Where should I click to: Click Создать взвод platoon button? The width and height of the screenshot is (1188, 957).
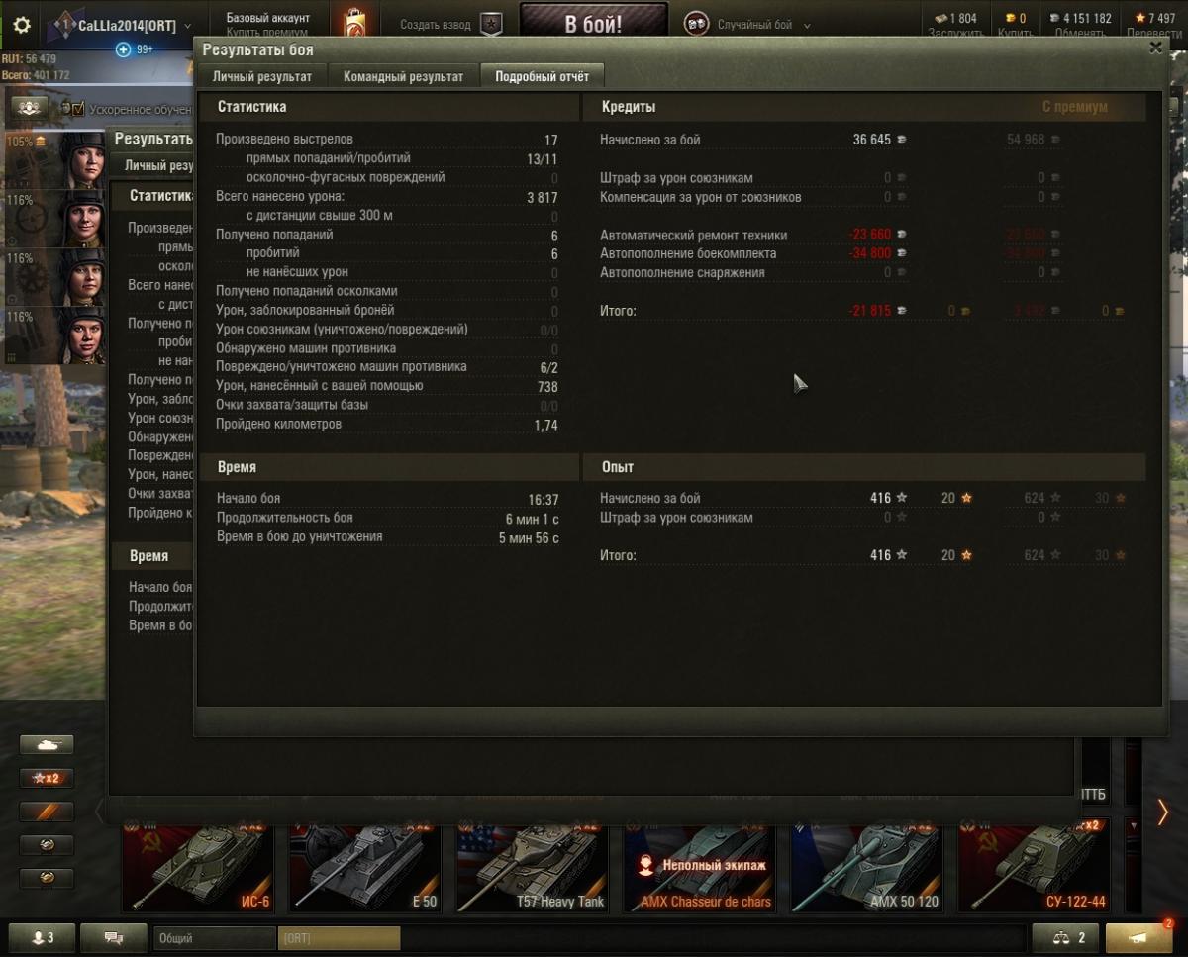[x=436, y=25]
